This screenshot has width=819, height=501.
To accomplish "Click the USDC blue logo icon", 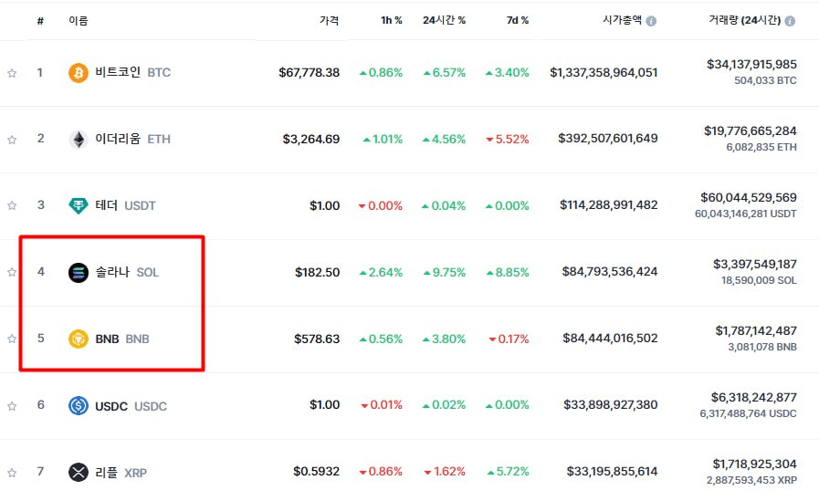I will click(79, 405).
